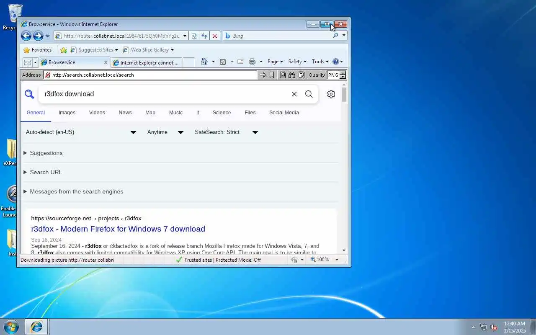Submit search with magnifier button
536x335 pixels.
pyautogui.click(x=309, y=94)
